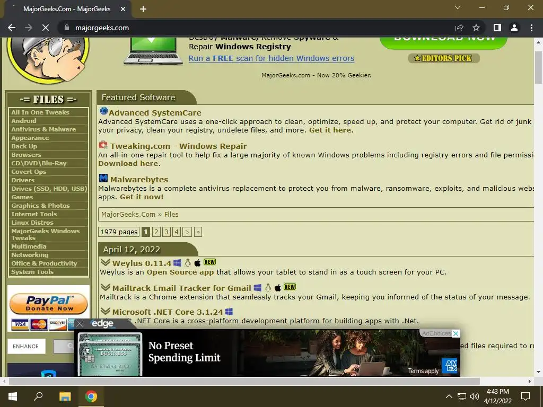
Task: Open Weylus 0.11.4 download page
Action: coord(142,263)
